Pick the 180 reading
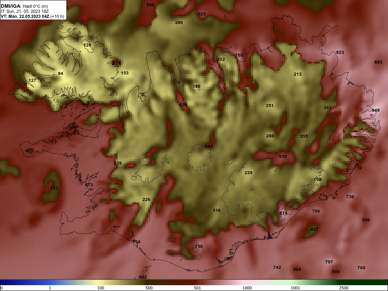Image resolution: width=388 pixels, height=291 pixels. coord(196,86)
